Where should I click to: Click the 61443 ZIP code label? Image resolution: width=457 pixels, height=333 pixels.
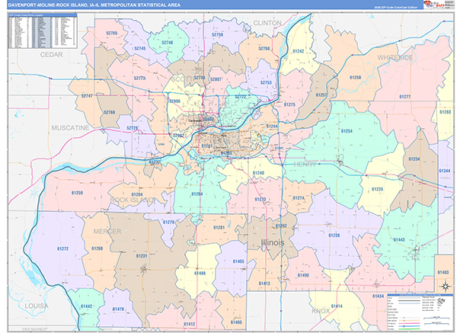click(x=399, y=240)
